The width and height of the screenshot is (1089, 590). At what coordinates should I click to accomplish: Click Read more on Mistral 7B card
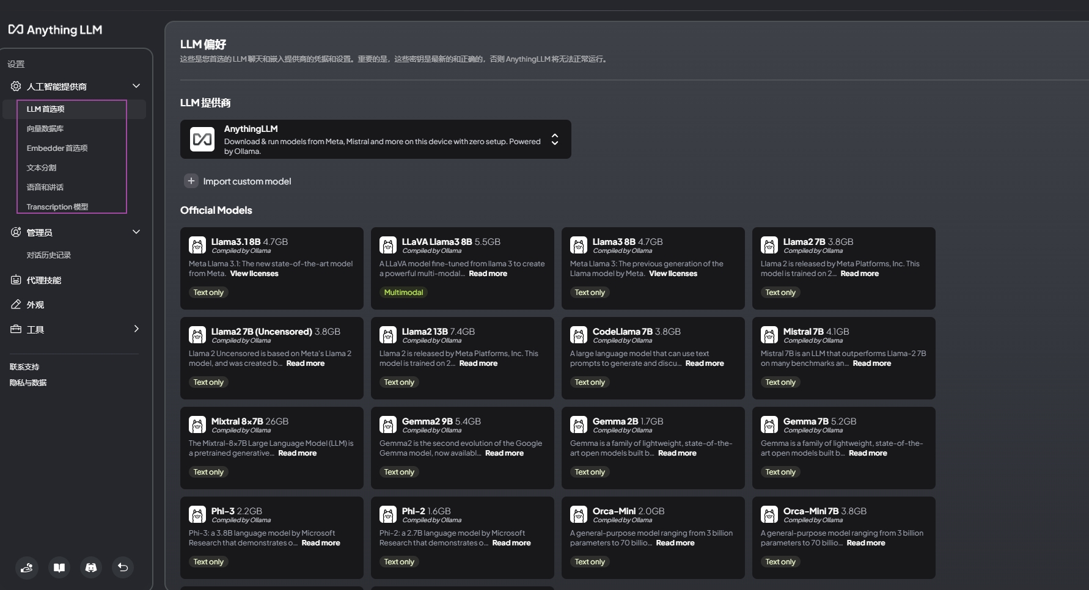coord(871,363)
